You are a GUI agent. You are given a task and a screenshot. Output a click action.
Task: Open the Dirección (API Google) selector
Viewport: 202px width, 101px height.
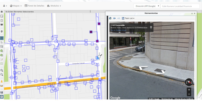[x=147, y=6]
